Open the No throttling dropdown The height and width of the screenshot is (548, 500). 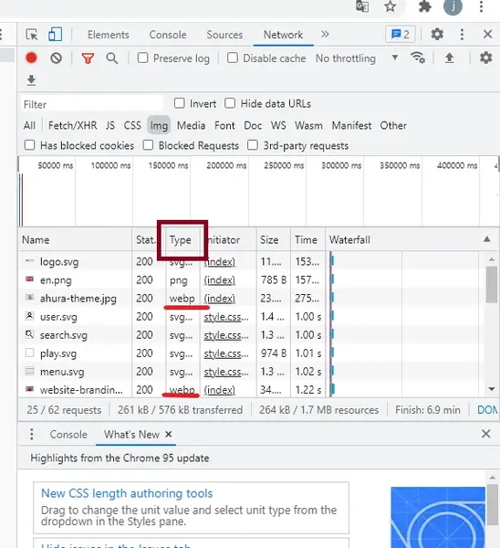tap(357, 58)
